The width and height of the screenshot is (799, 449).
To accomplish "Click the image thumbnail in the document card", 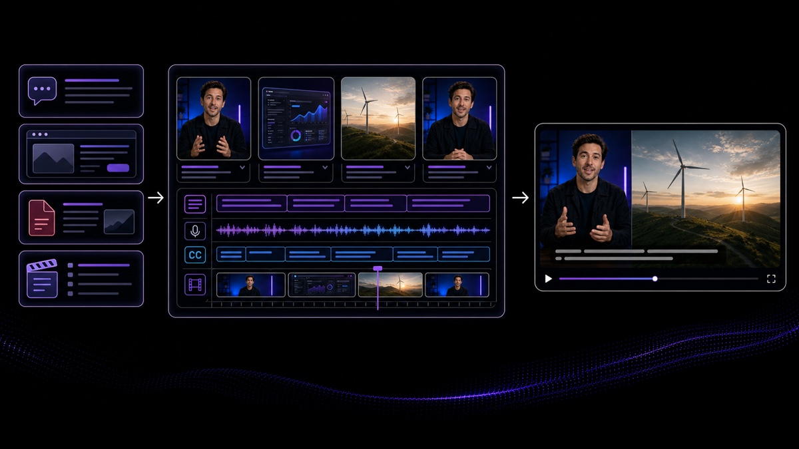I will click(x=119, y=222).
